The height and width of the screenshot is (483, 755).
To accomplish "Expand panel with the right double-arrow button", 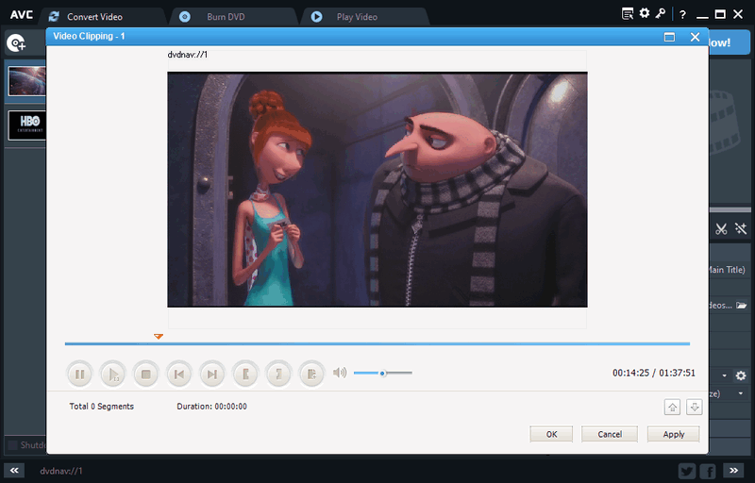I will pos(733,471).
